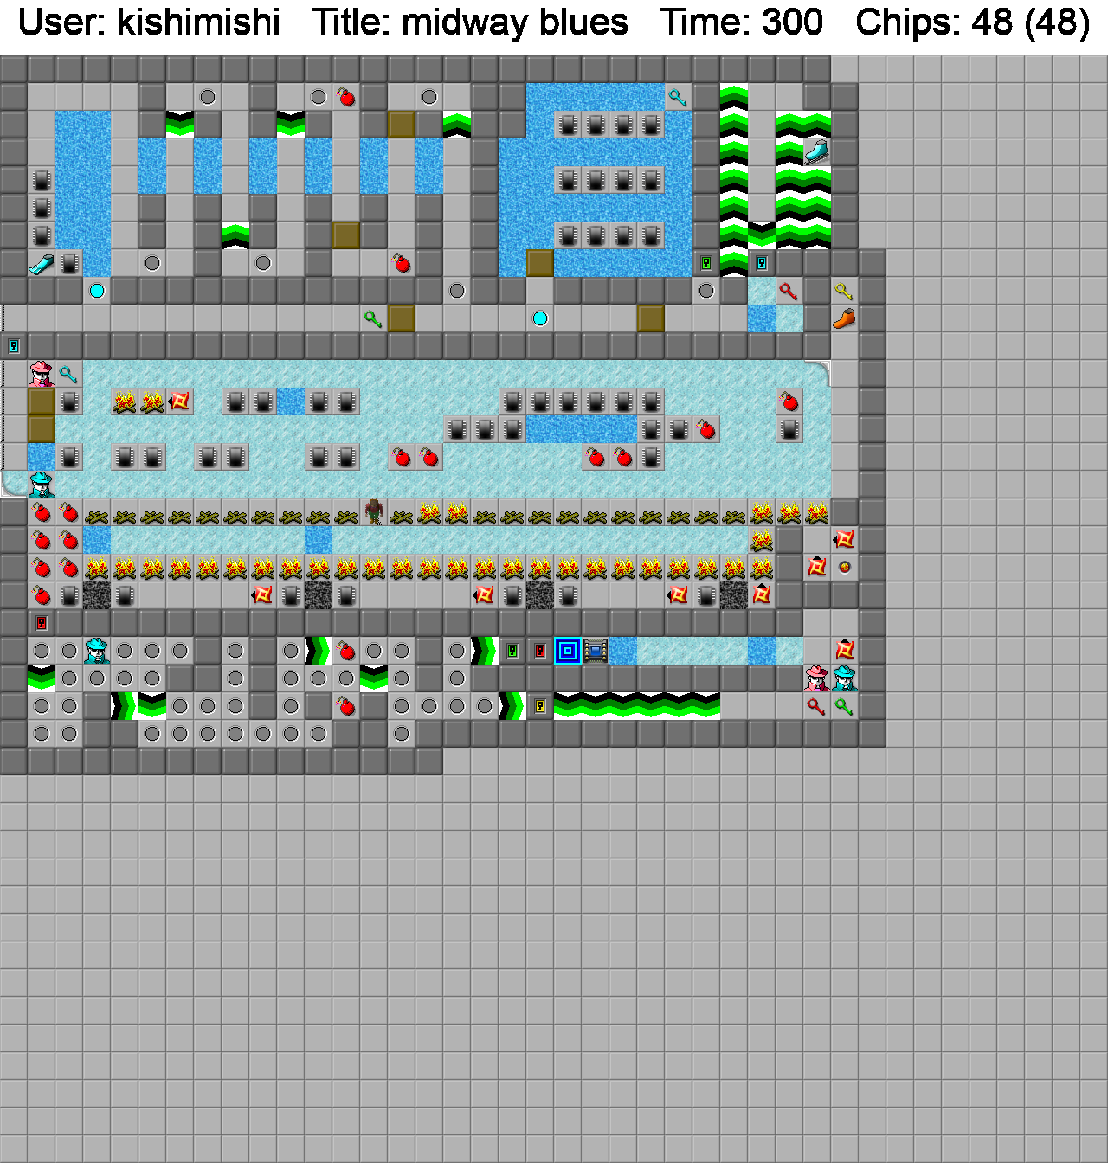Click the "Chips: 48 (48)" counter

[x=972, y=22]
